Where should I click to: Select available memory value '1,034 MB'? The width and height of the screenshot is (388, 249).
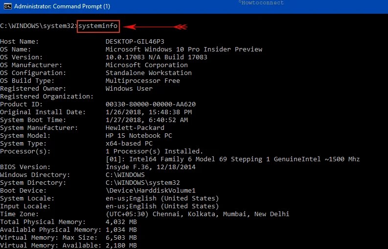pyautogui.click(x=121, y=230)
